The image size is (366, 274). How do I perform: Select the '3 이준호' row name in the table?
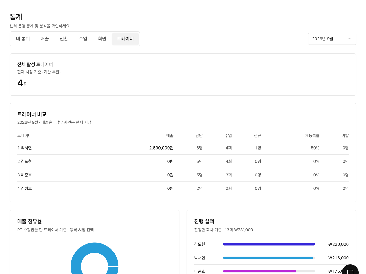coord(25,175)
